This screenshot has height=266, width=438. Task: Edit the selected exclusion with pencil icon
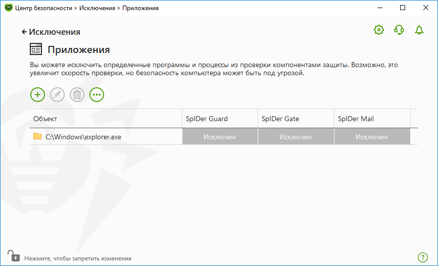[57, 94]
